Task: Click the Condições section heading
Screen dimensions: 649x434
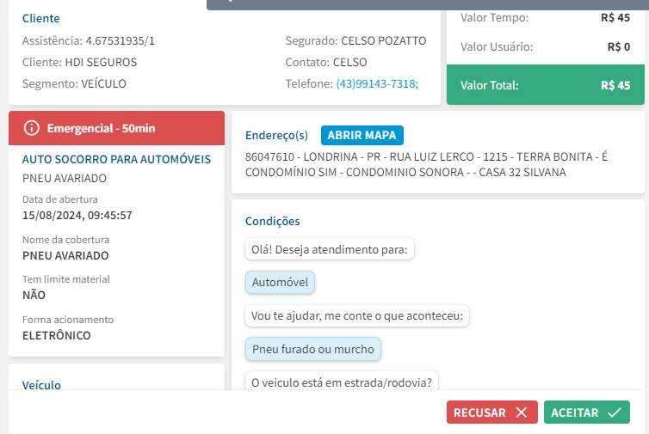Action: click(272, 221)
